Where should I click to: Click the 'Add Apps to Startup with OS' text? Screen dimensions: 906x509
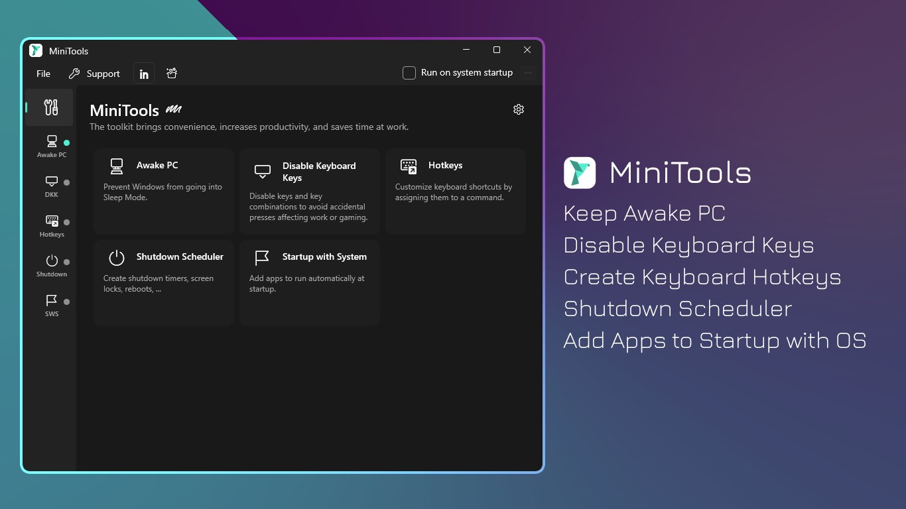click(715, 341)
